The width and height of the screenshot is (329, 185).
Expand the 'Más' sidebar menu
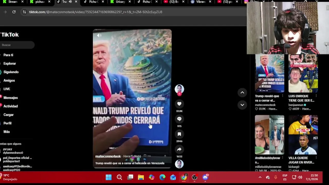pos(6,132)
